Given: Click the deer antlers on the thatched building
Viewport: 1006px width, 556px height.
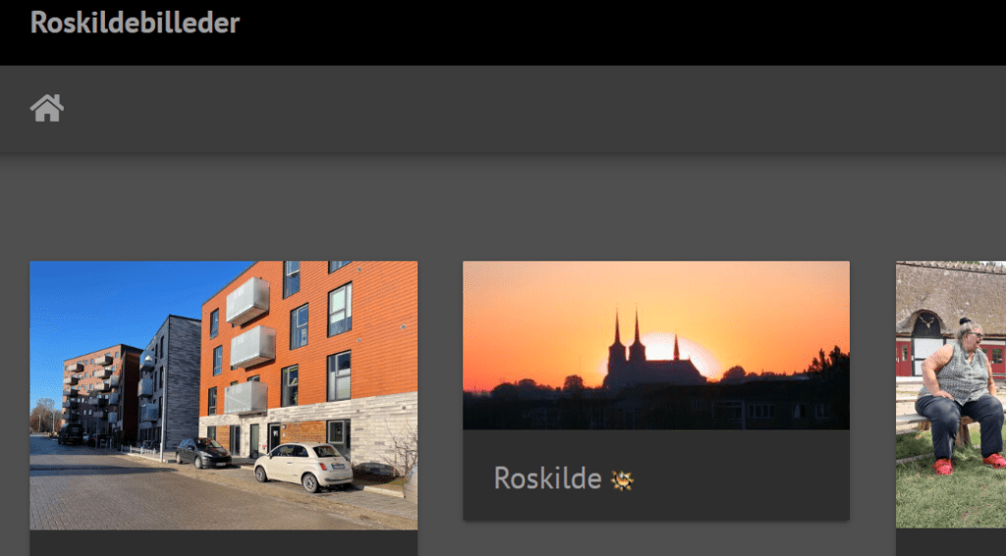Looking at the screenshot, I should click(x=925, y=319).
